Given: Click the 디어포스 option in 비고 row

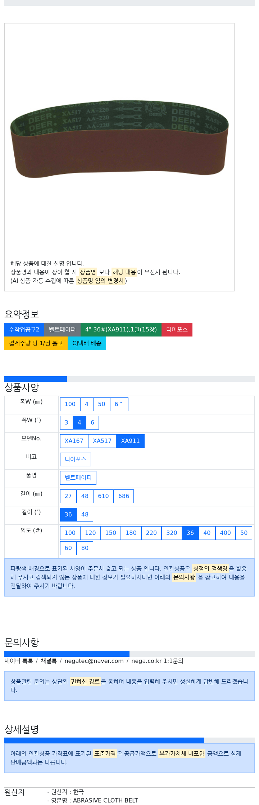Looking at the screenshot, I should (76, 459).
